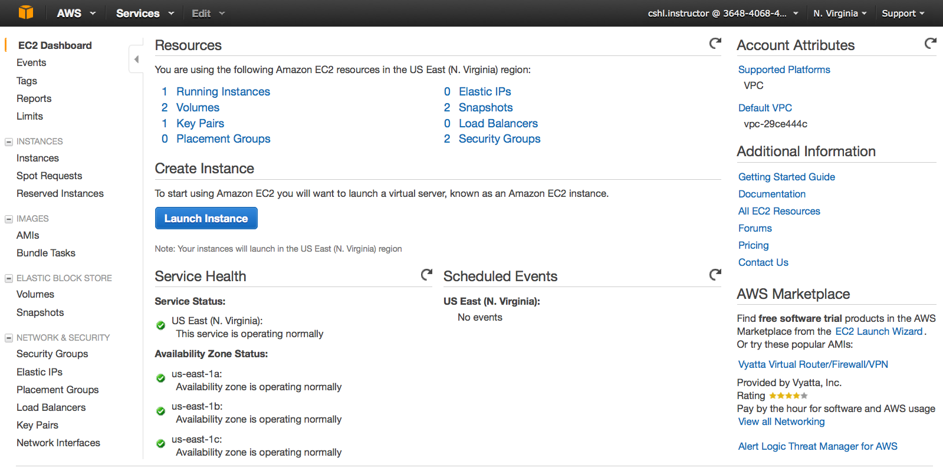Open the Contact Us link

point(763,262)
